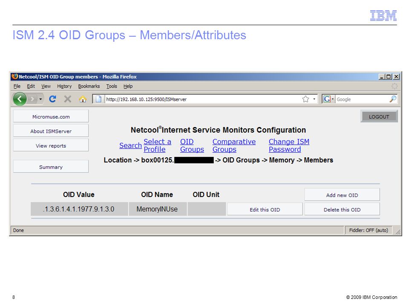Maximize the Firefox window
The height and width of the screenshot is (307, 409).
[x=389, y=76]
